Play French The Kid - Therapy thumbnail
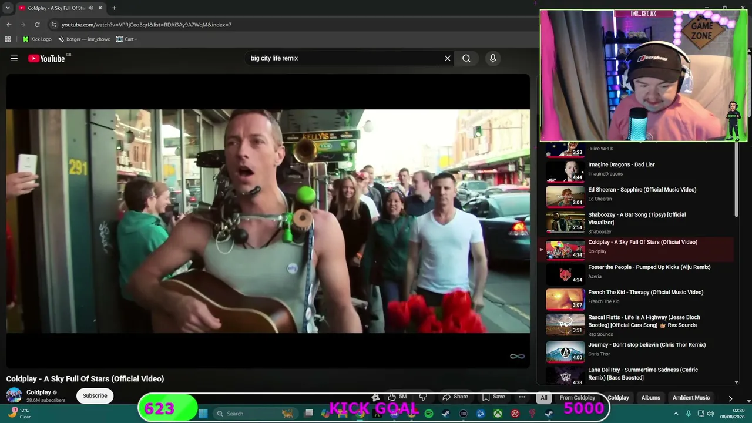The height and width of the screenshot is (423, 752). point(565,298)
